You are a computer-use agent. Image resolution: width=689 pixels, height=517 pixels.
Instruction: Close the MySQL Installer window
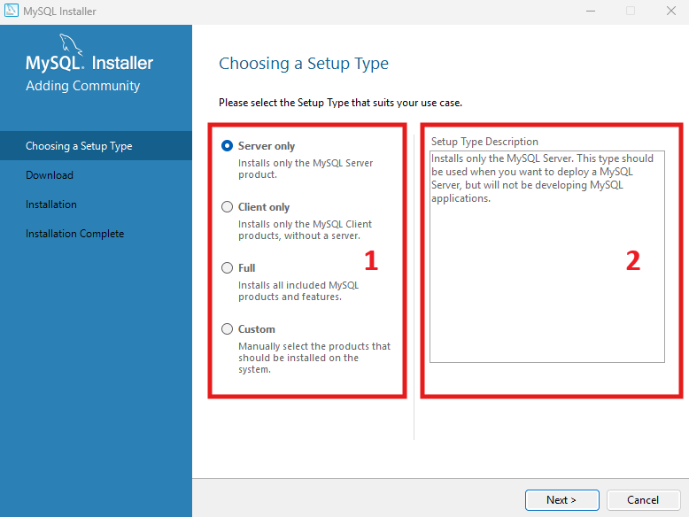pos(671,11)
